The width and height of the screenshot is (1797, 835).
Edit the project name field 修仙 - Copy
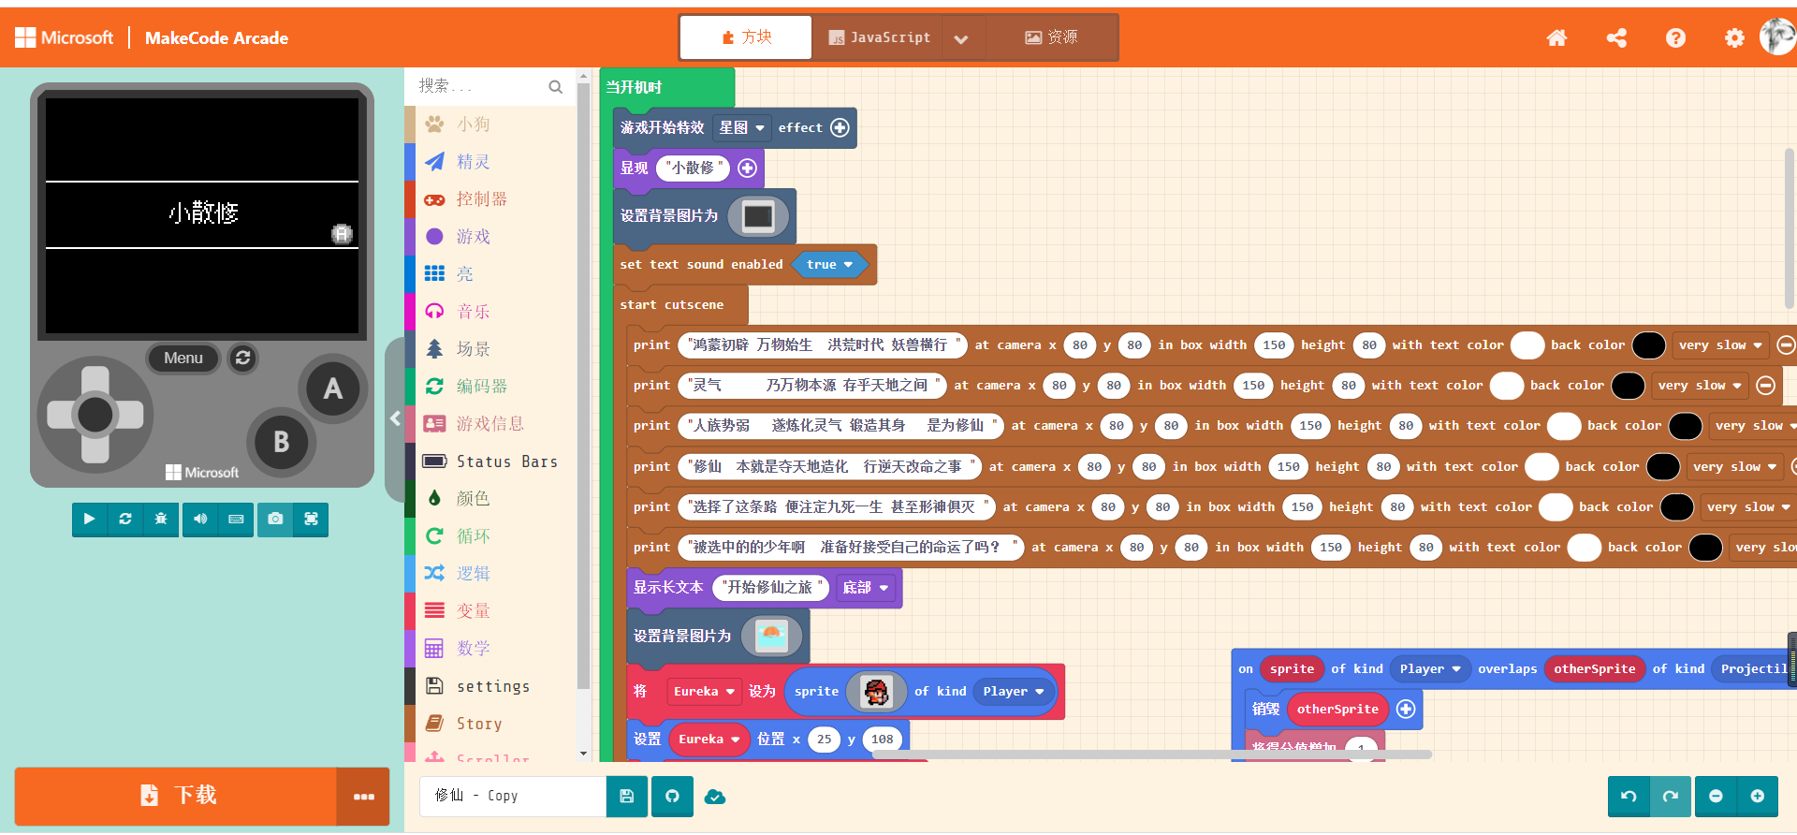click(x=513, y=797)
